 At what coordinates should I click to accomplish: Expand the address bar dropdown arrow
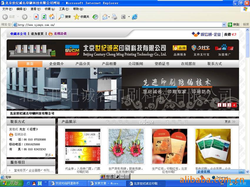(224, 25)
